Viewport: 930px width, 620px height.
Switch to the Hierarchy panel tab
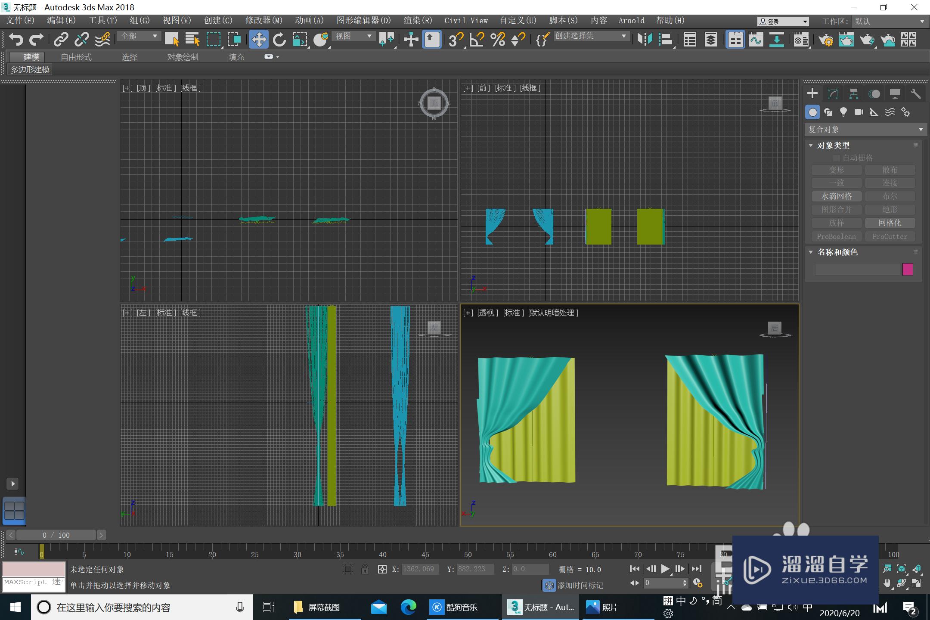coord(853,94)
